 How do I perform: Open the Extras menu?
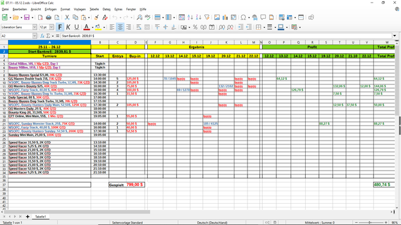[118, 9]
